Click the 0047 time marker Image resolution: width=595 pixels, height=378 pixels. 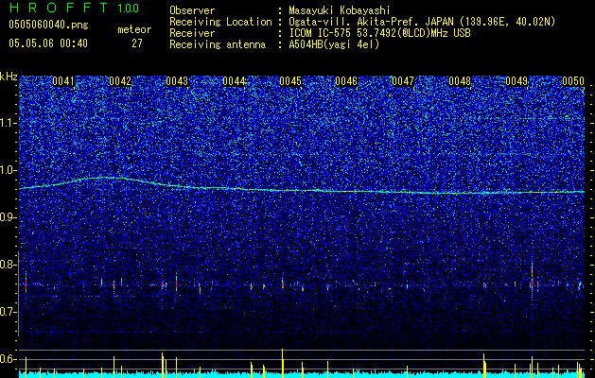(x=403, y=81)
